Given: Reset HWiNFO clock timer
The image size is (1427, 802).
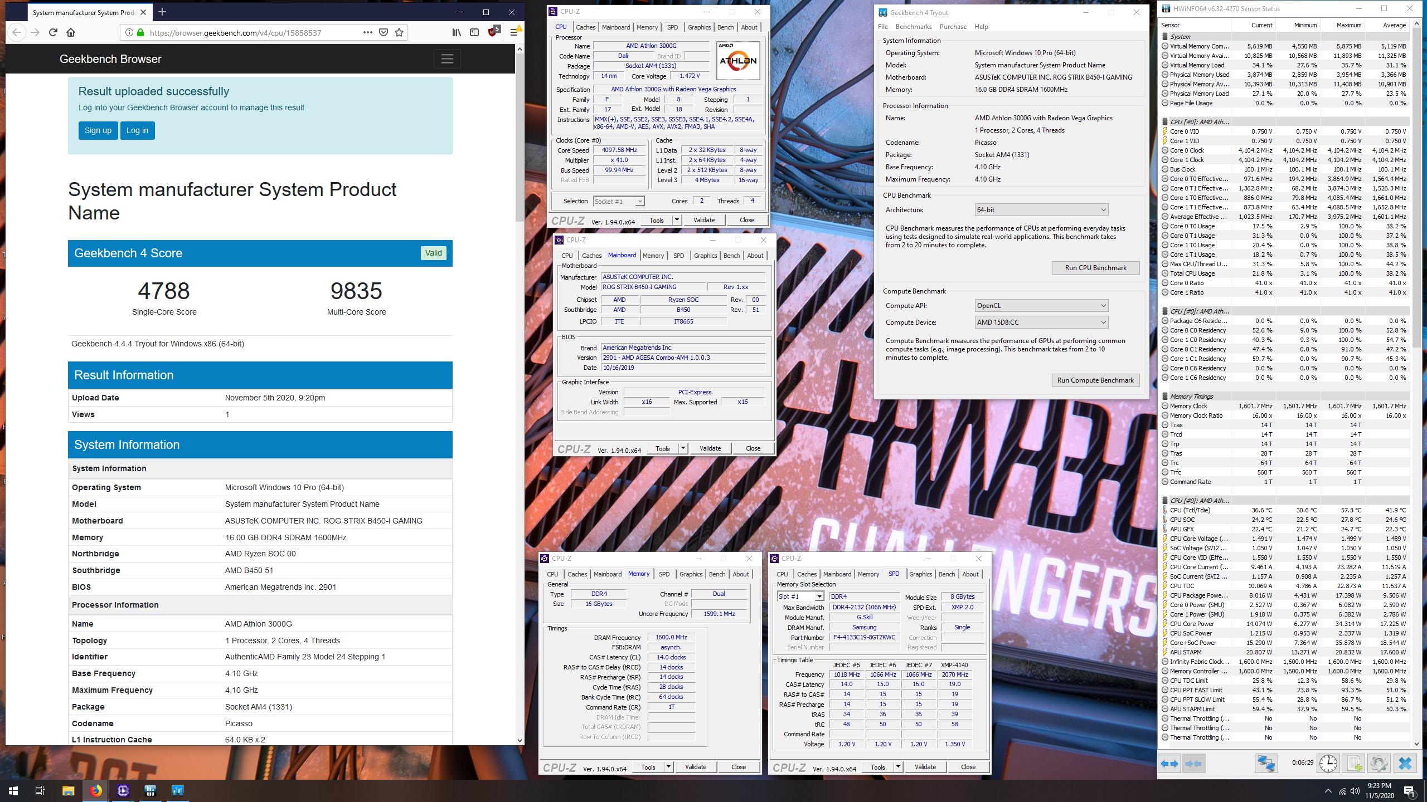Looking at the screenshot, I should tap(1328, 764).
